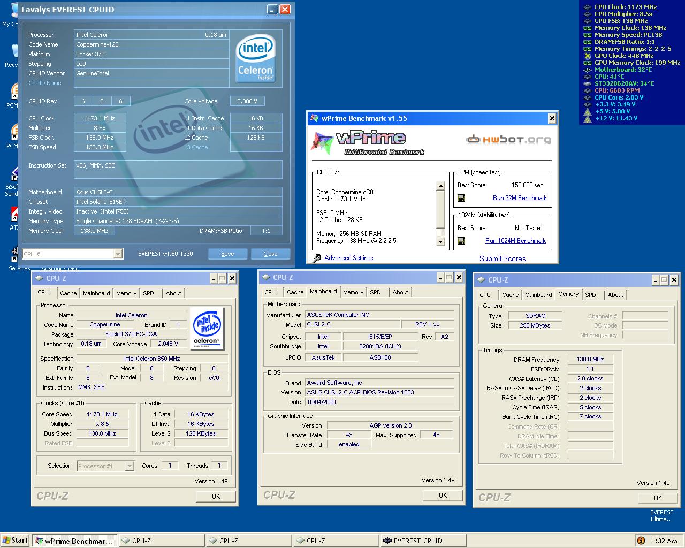
Task: Minimize the EVEREST CPUID window
Action: pos(272,9)
